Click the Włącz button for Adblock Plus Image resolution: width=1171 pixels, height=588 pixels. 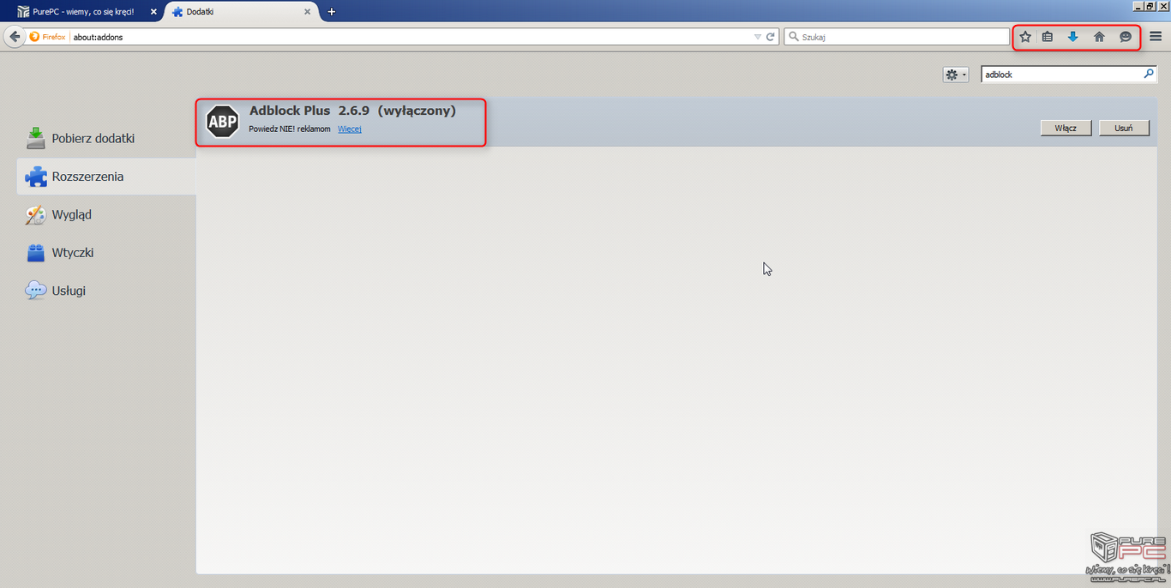[x=1066, y=128]
